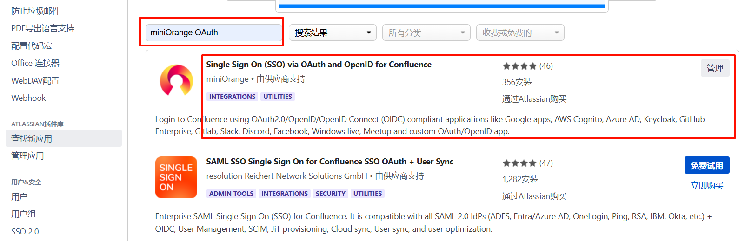
Task: Click the miniOrange vendor name
Action: coord(227,79)
